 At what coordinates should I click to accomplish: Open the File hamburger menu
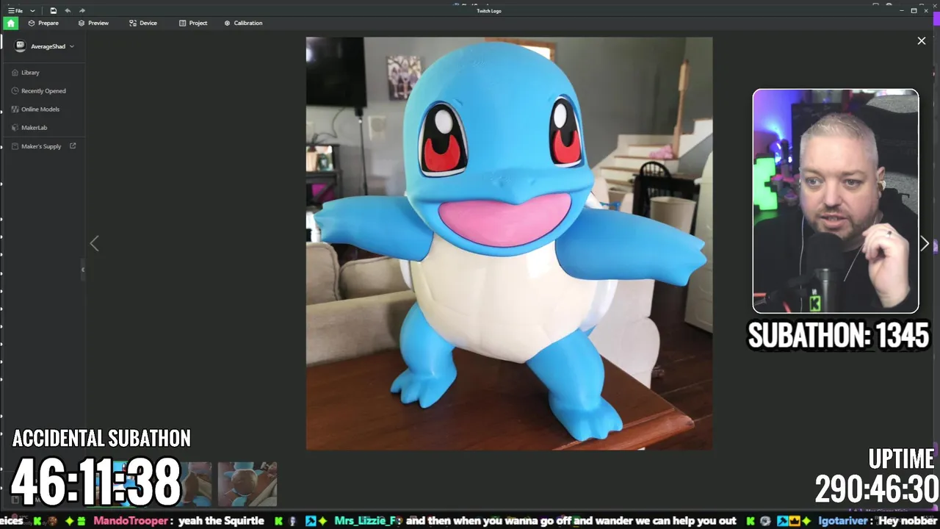click(15, 10)
